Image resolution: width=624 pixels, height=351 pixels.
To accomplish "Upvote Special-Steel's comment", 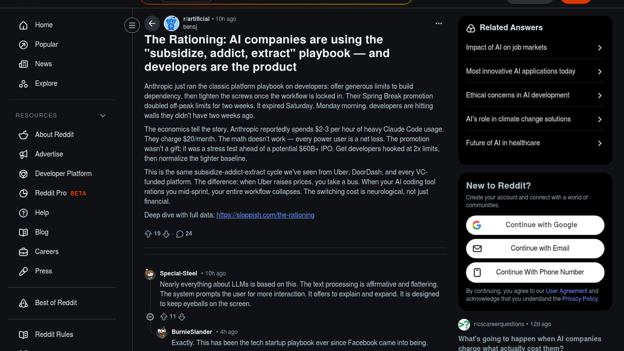I will tap(164, 317).
